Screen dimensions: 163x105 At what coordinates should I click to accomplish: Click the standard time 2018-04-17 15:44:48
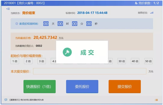(92, 13)
